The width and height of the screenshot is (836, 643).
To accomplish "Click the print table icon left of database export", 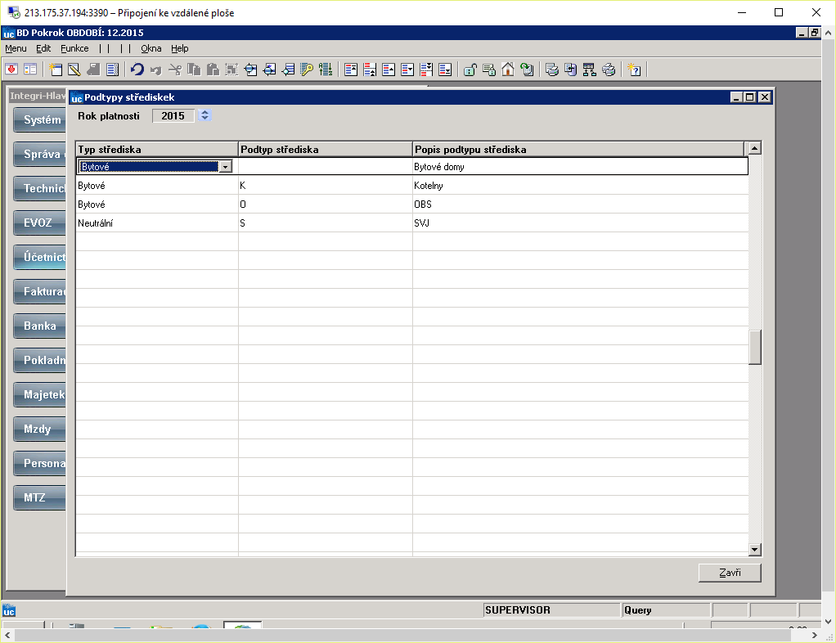I will [x=552, y=70].
